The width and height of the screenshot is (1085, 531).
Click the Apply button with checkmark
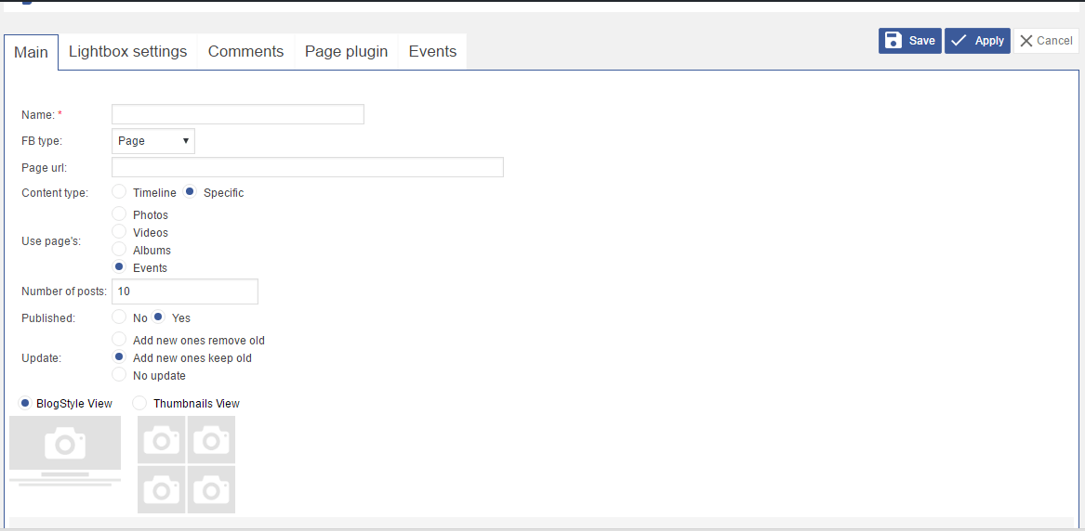tap(976, 41)
